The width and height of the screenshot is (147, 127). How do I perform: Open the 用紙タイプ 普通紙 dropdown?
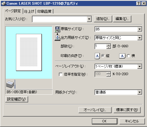pos(139,92)
